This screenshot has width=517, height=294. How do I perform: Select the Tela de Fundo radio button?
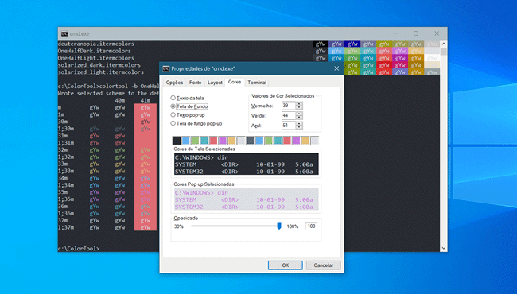point(173,106)
